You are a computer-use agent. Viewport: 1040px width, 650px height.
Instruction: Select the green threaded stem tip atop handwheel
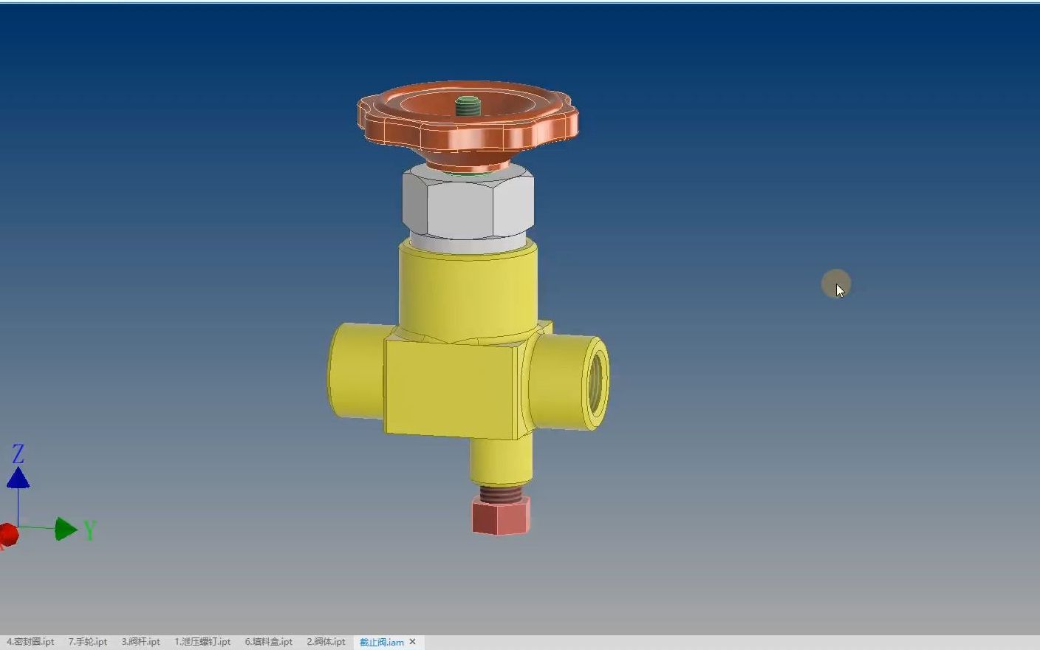pos(468,106)
